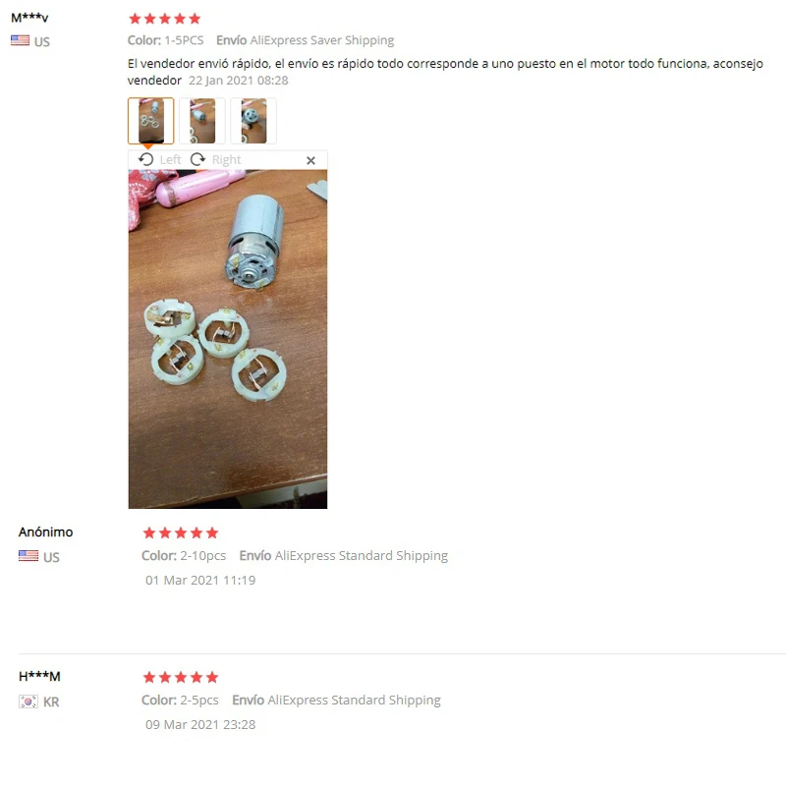Click the US flag beside M***v

pos(20,40)
